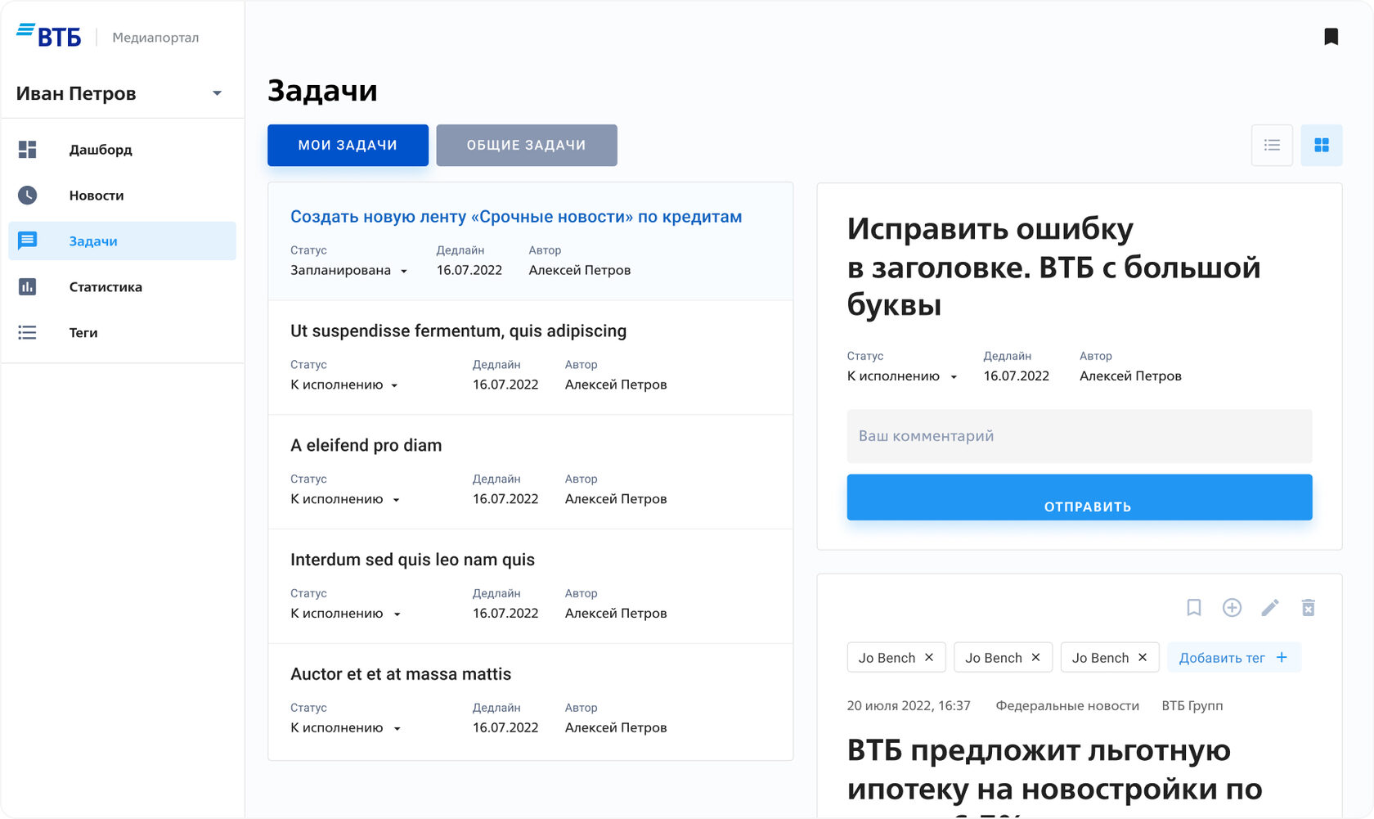Select the ОБЩИЕ ЗАДАЧИ tab
Image resolution: width=1374 pixels, height=819 pixels.
(526, 146)
